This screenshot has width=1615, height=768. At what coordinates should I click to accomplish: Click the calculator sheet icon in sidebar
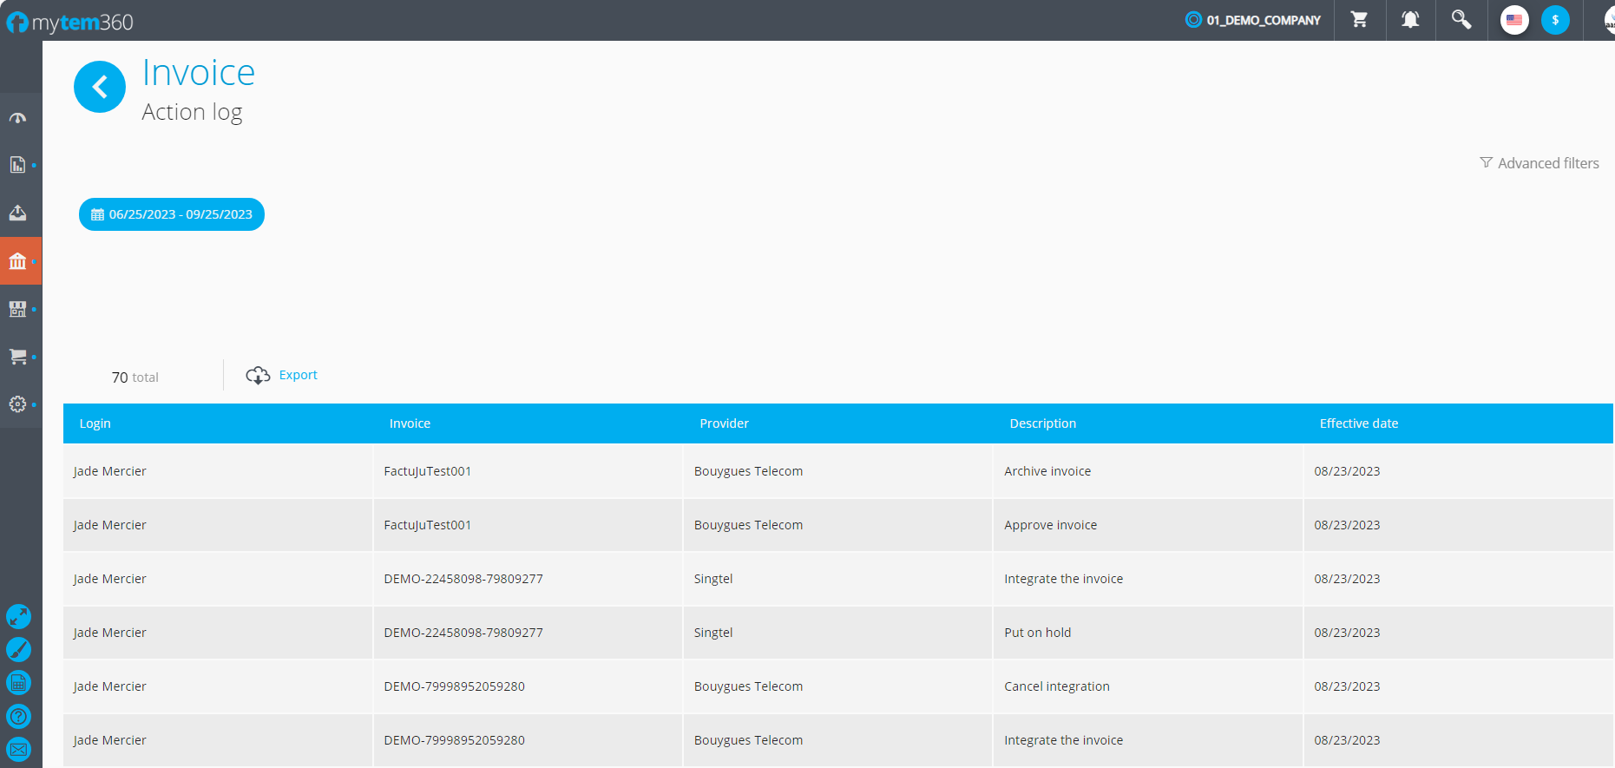(x=18, y=683)
